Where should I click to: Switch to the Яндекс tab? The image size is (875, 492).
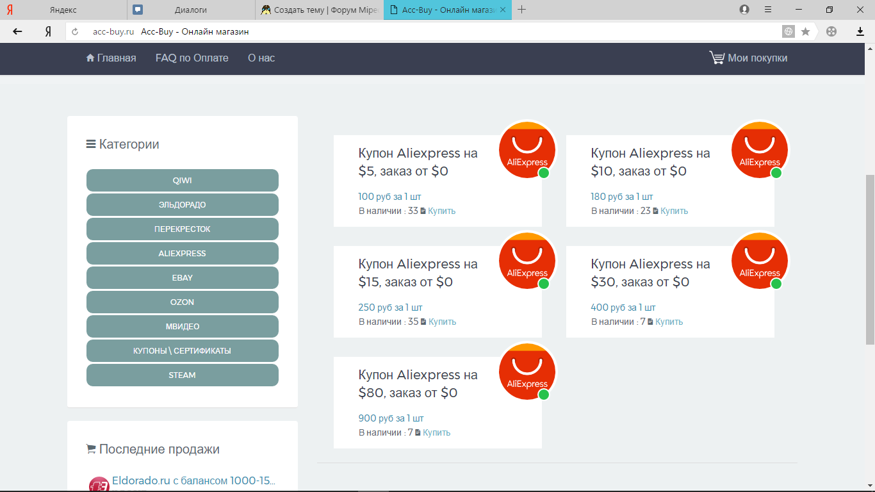(63, 10)
